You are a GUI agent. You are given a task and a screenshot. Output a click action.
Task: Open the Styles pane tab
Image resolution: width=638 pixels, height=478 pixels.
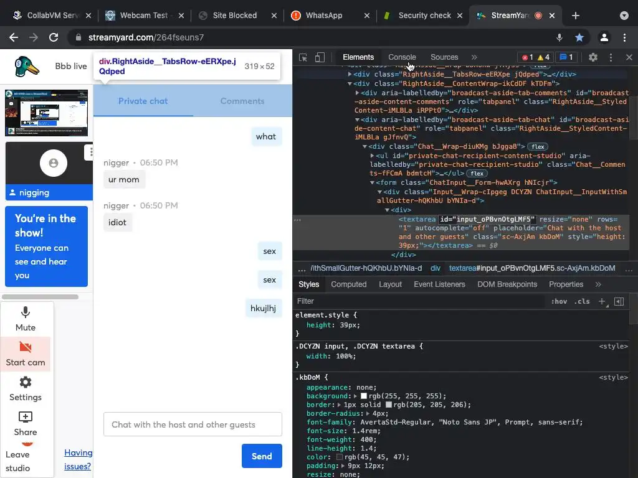point(309,284)
